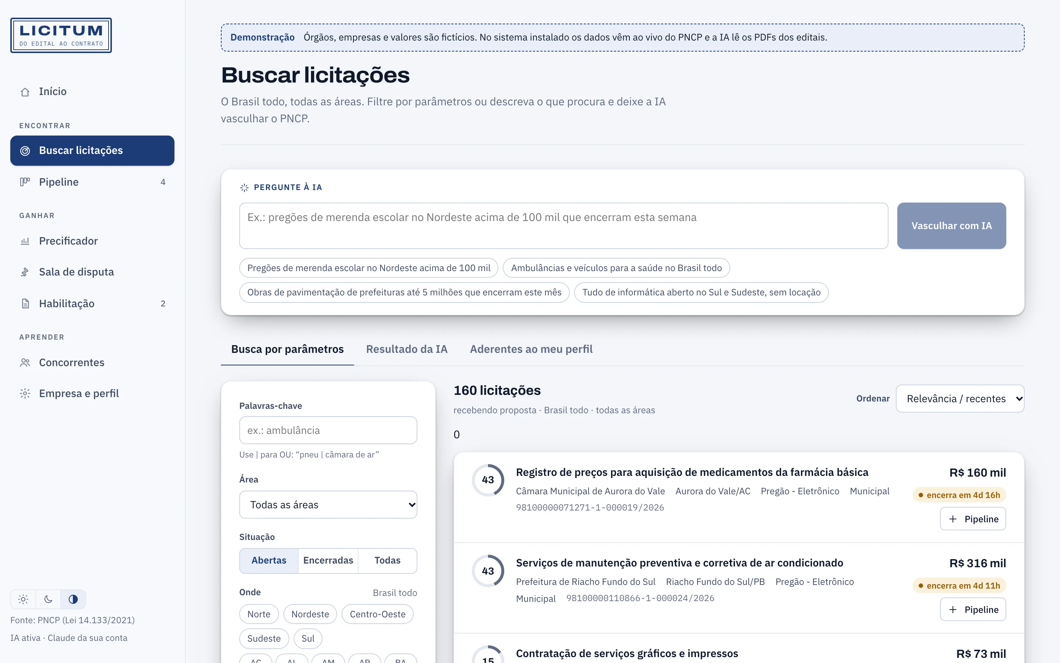Switch to Aderentes ao meu perfil tab
This screenshot has width=1060, height=663.
point(531,349)
